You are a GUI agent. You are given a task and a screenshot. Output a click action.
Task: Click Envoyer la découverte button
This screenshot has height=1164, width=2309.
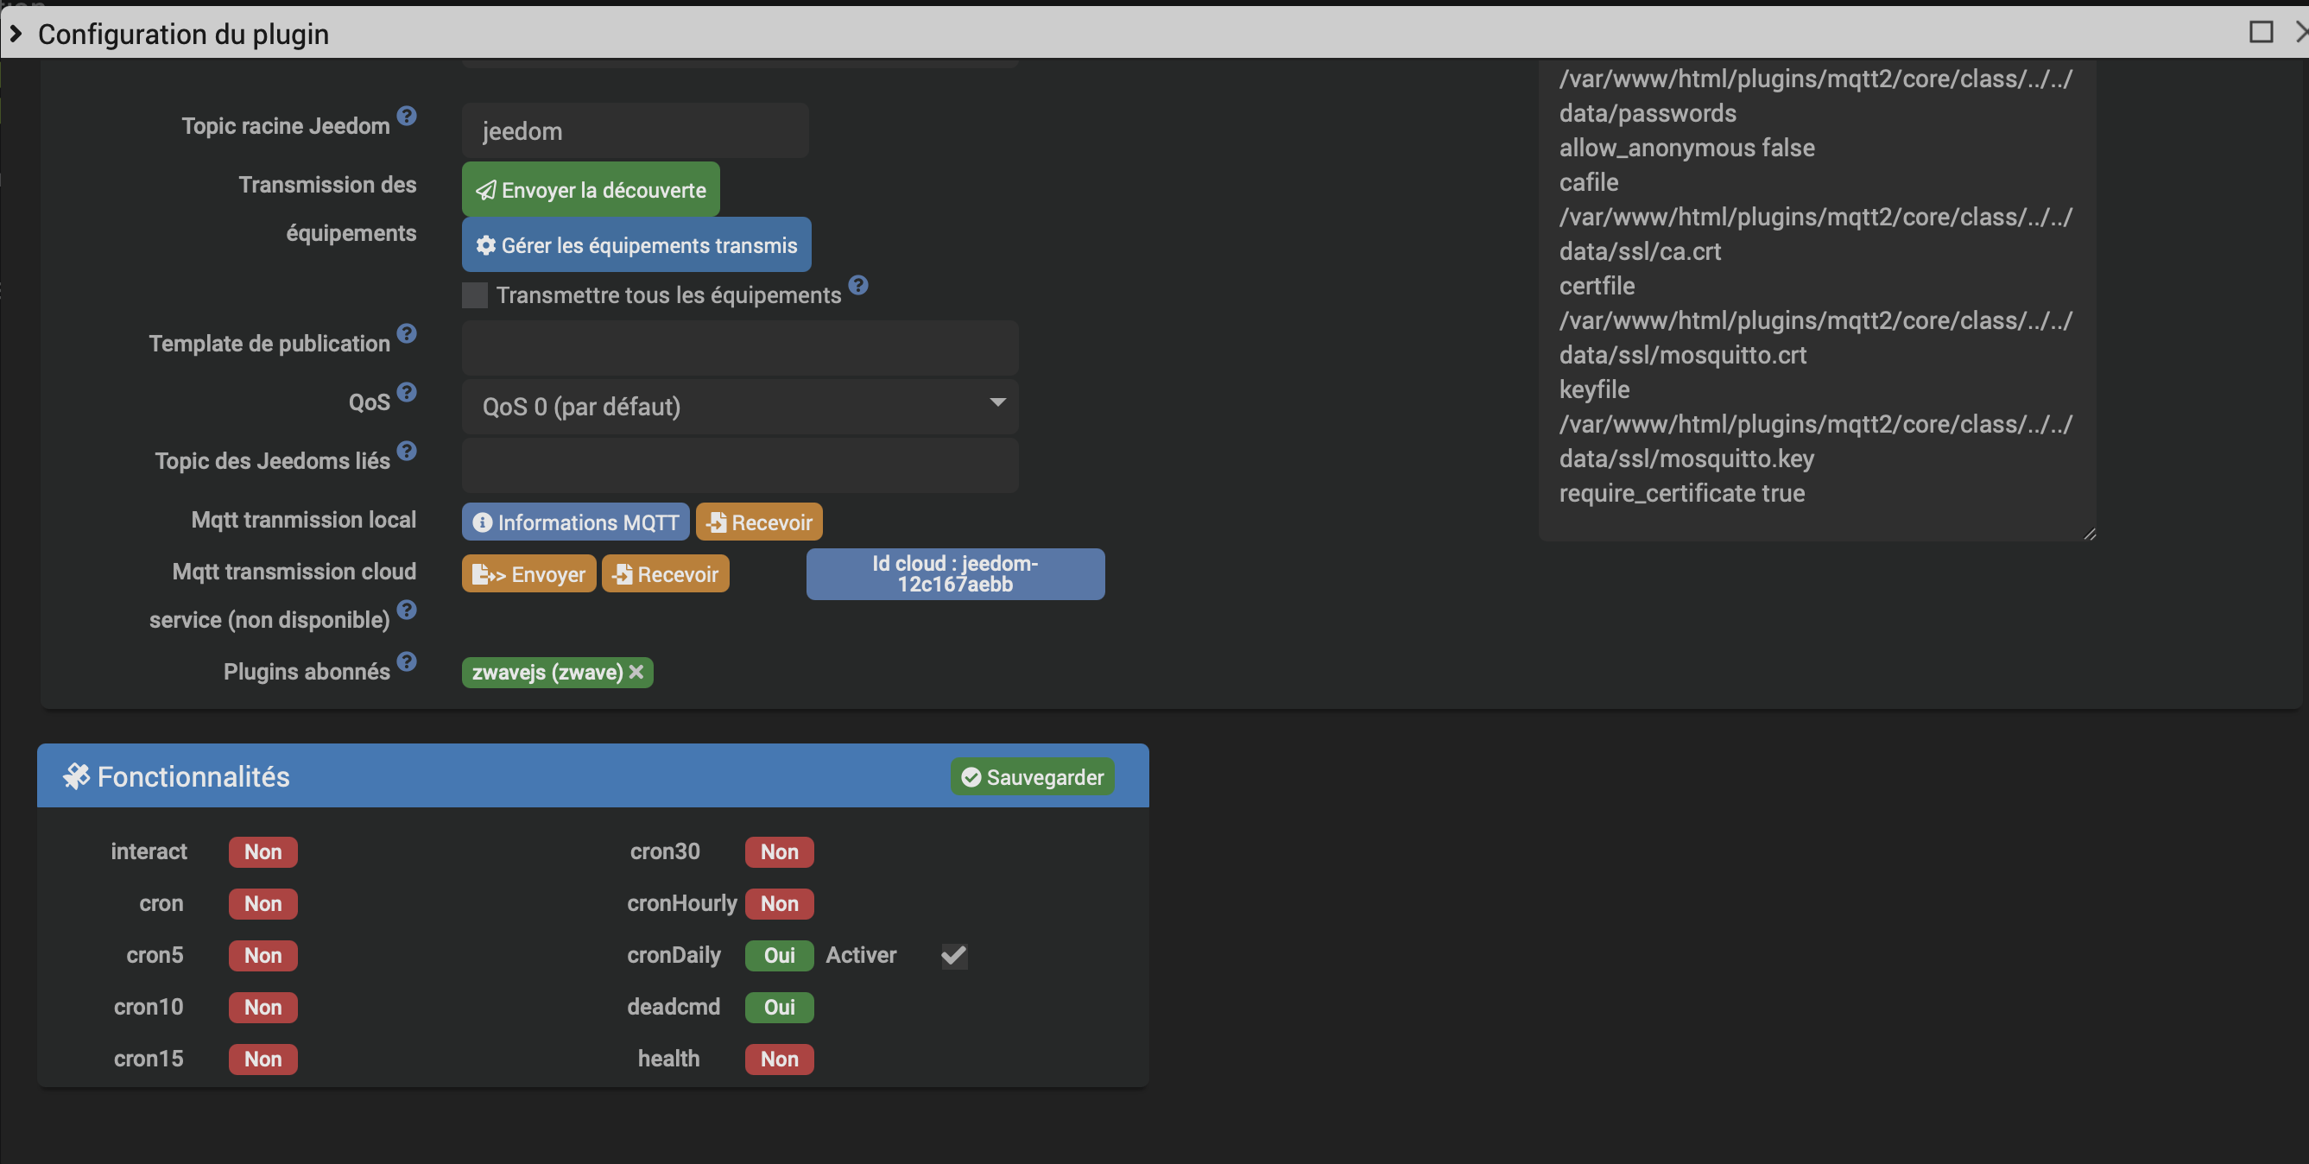590,189
